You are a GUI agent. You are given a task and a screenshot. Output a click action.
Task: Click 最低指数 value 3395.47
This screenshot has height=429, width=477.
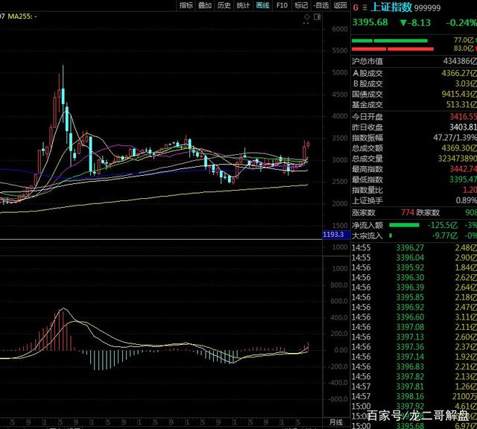463,179
